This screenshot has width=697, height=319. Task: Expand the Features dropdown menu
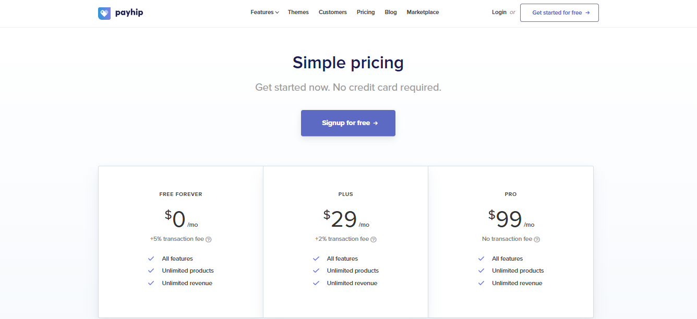[x=265, y=13]
